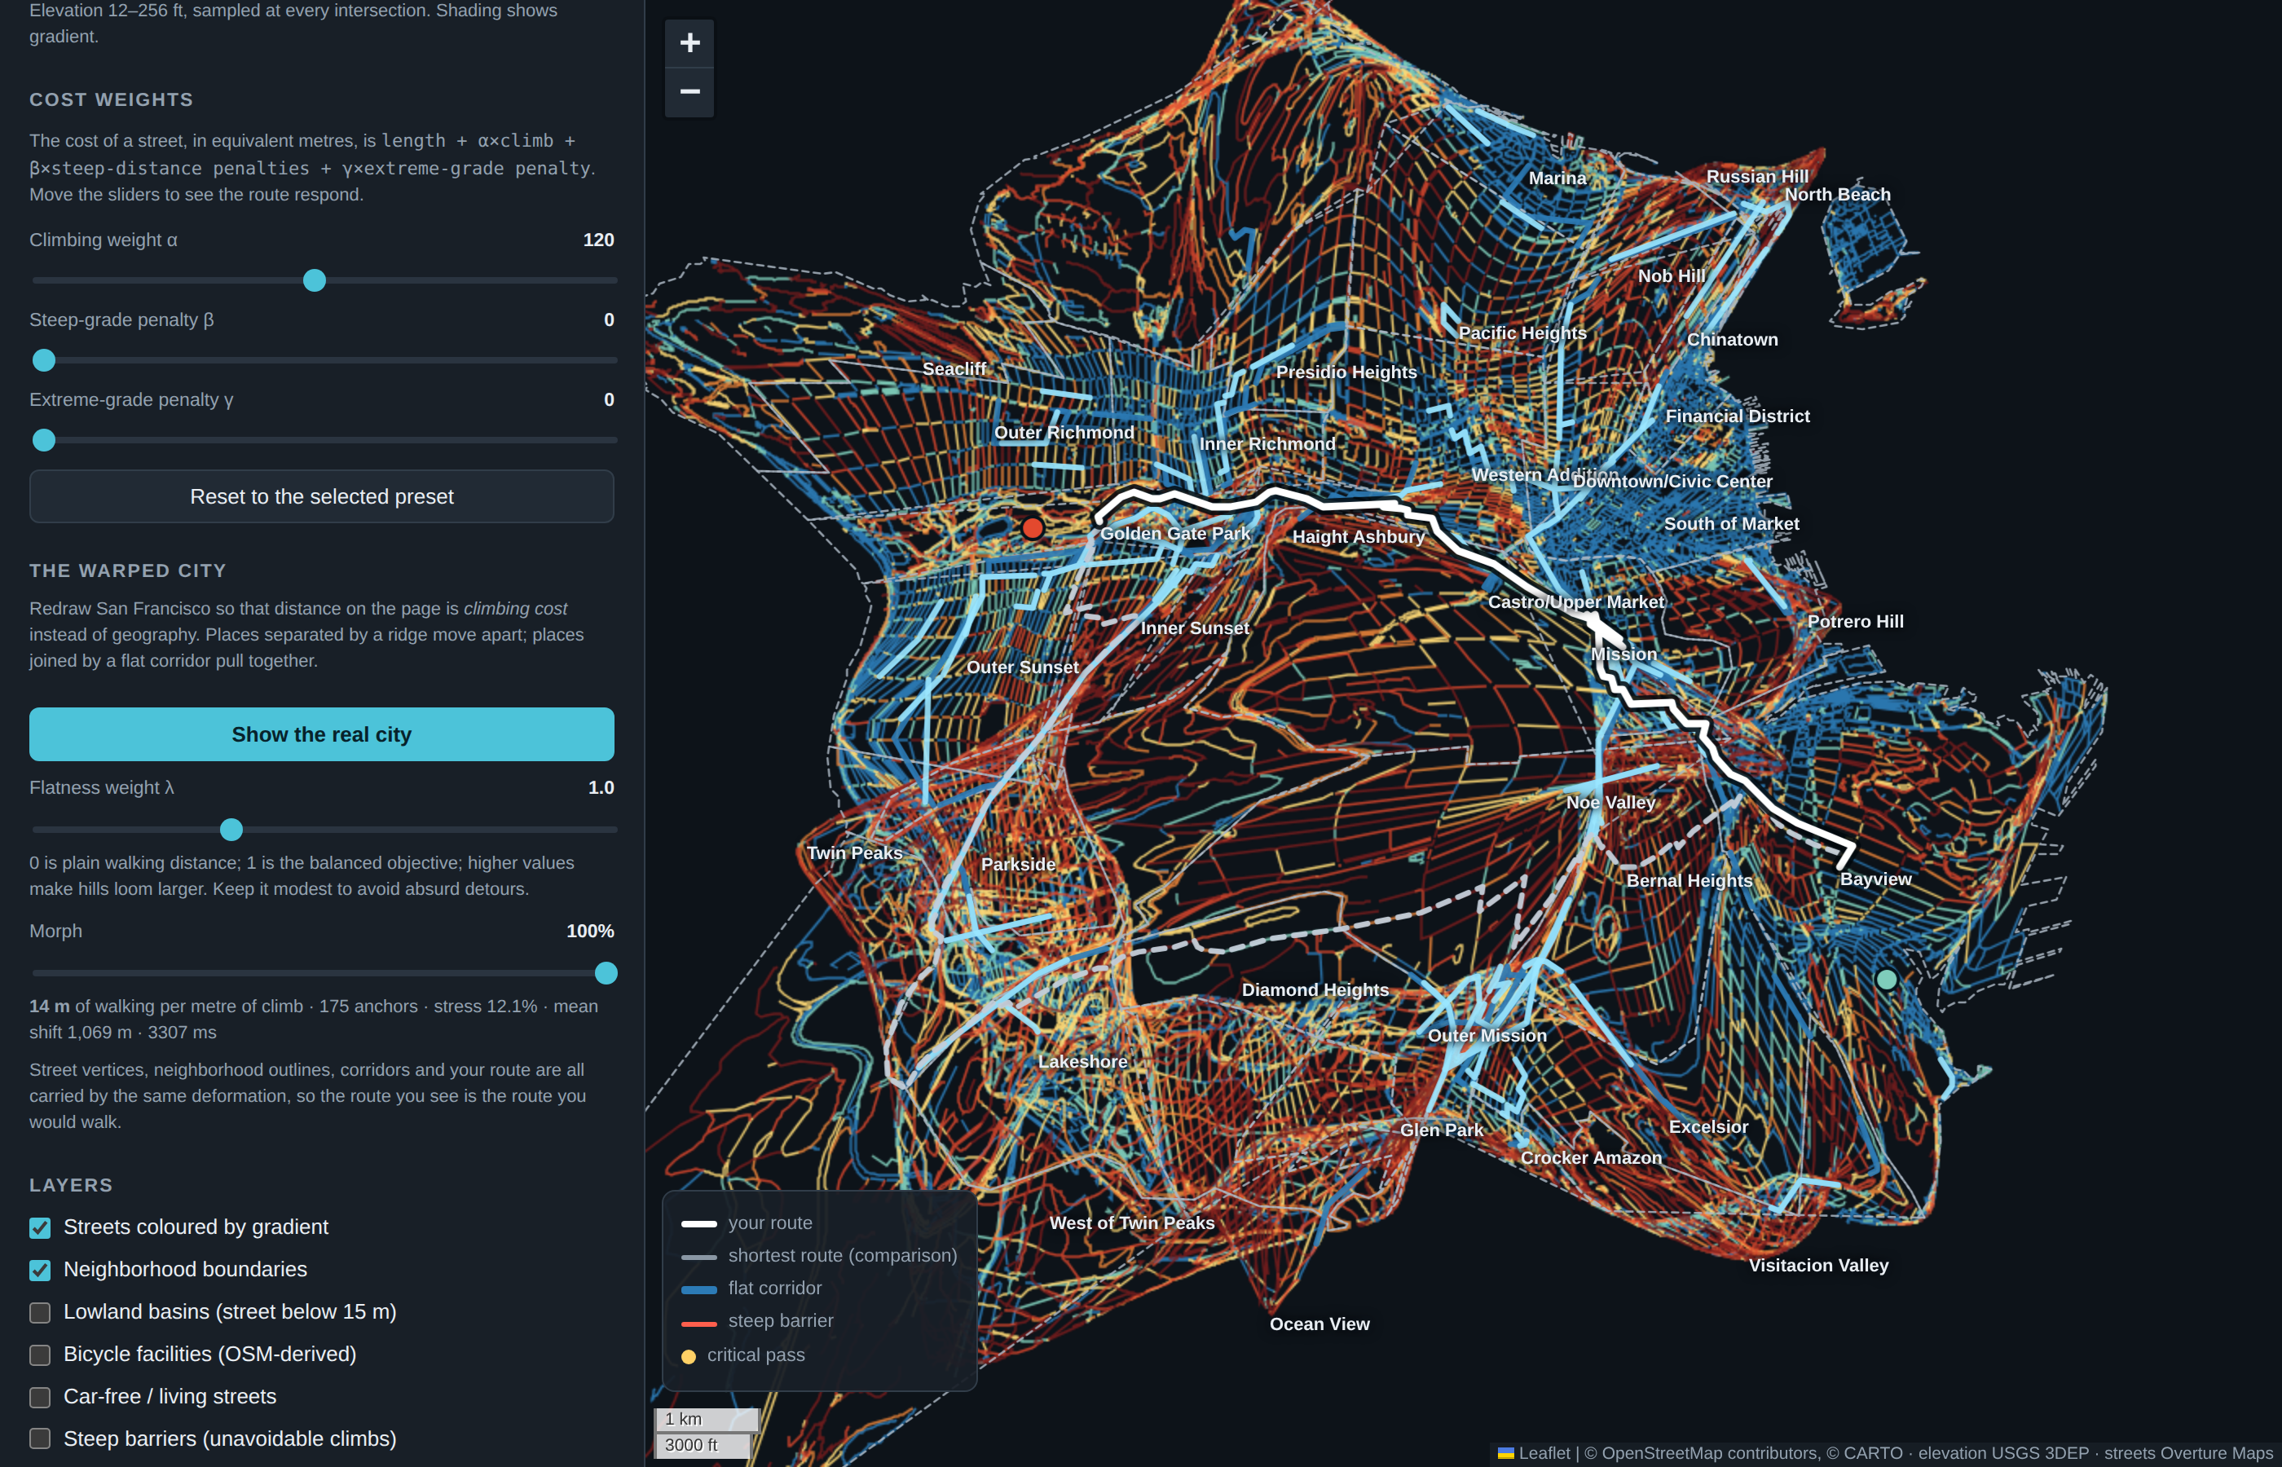Click 'steep barrier' legend entry
This screenshot has width=2282, height=1467.
pyautogui.click(x=757, y=1321)
